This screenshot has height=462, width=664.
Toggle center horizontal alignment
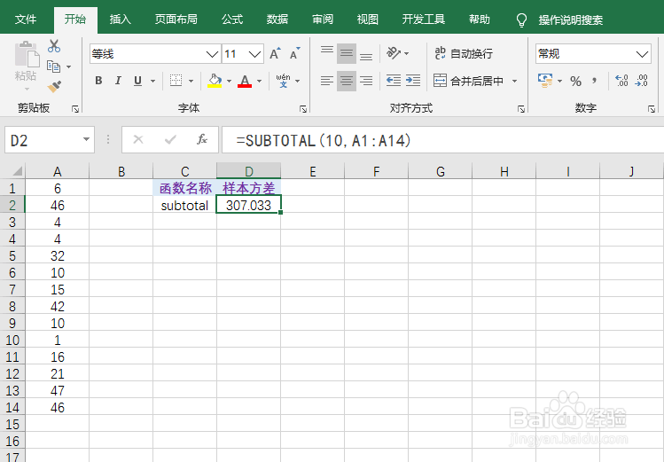[x=347, y=81]
